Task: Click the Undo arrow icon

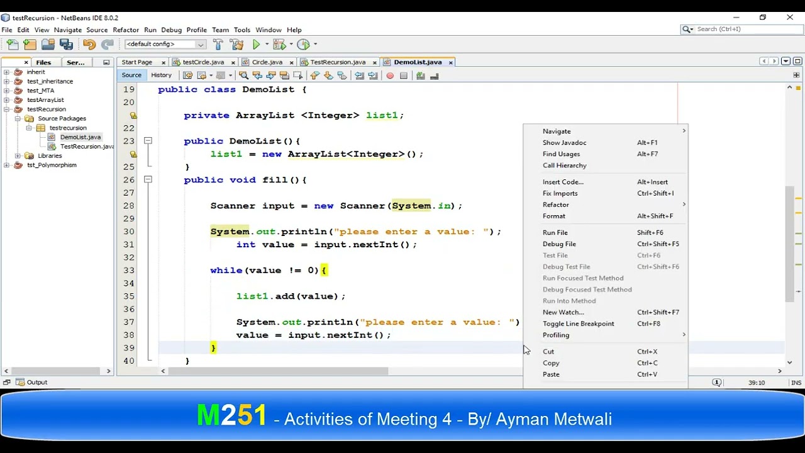Action: pos(89,44)
